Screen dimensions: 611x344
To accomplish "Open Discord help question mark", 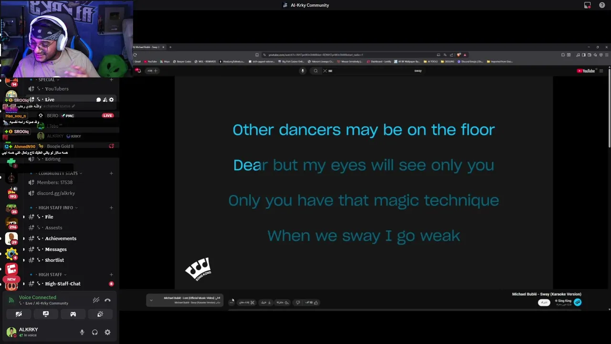I will [x=602, y=5].
